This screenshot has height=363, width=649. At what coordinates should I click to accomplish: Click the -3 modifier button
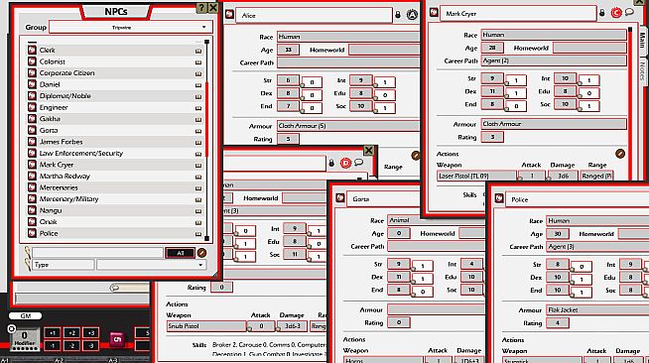tap(91, 345)
